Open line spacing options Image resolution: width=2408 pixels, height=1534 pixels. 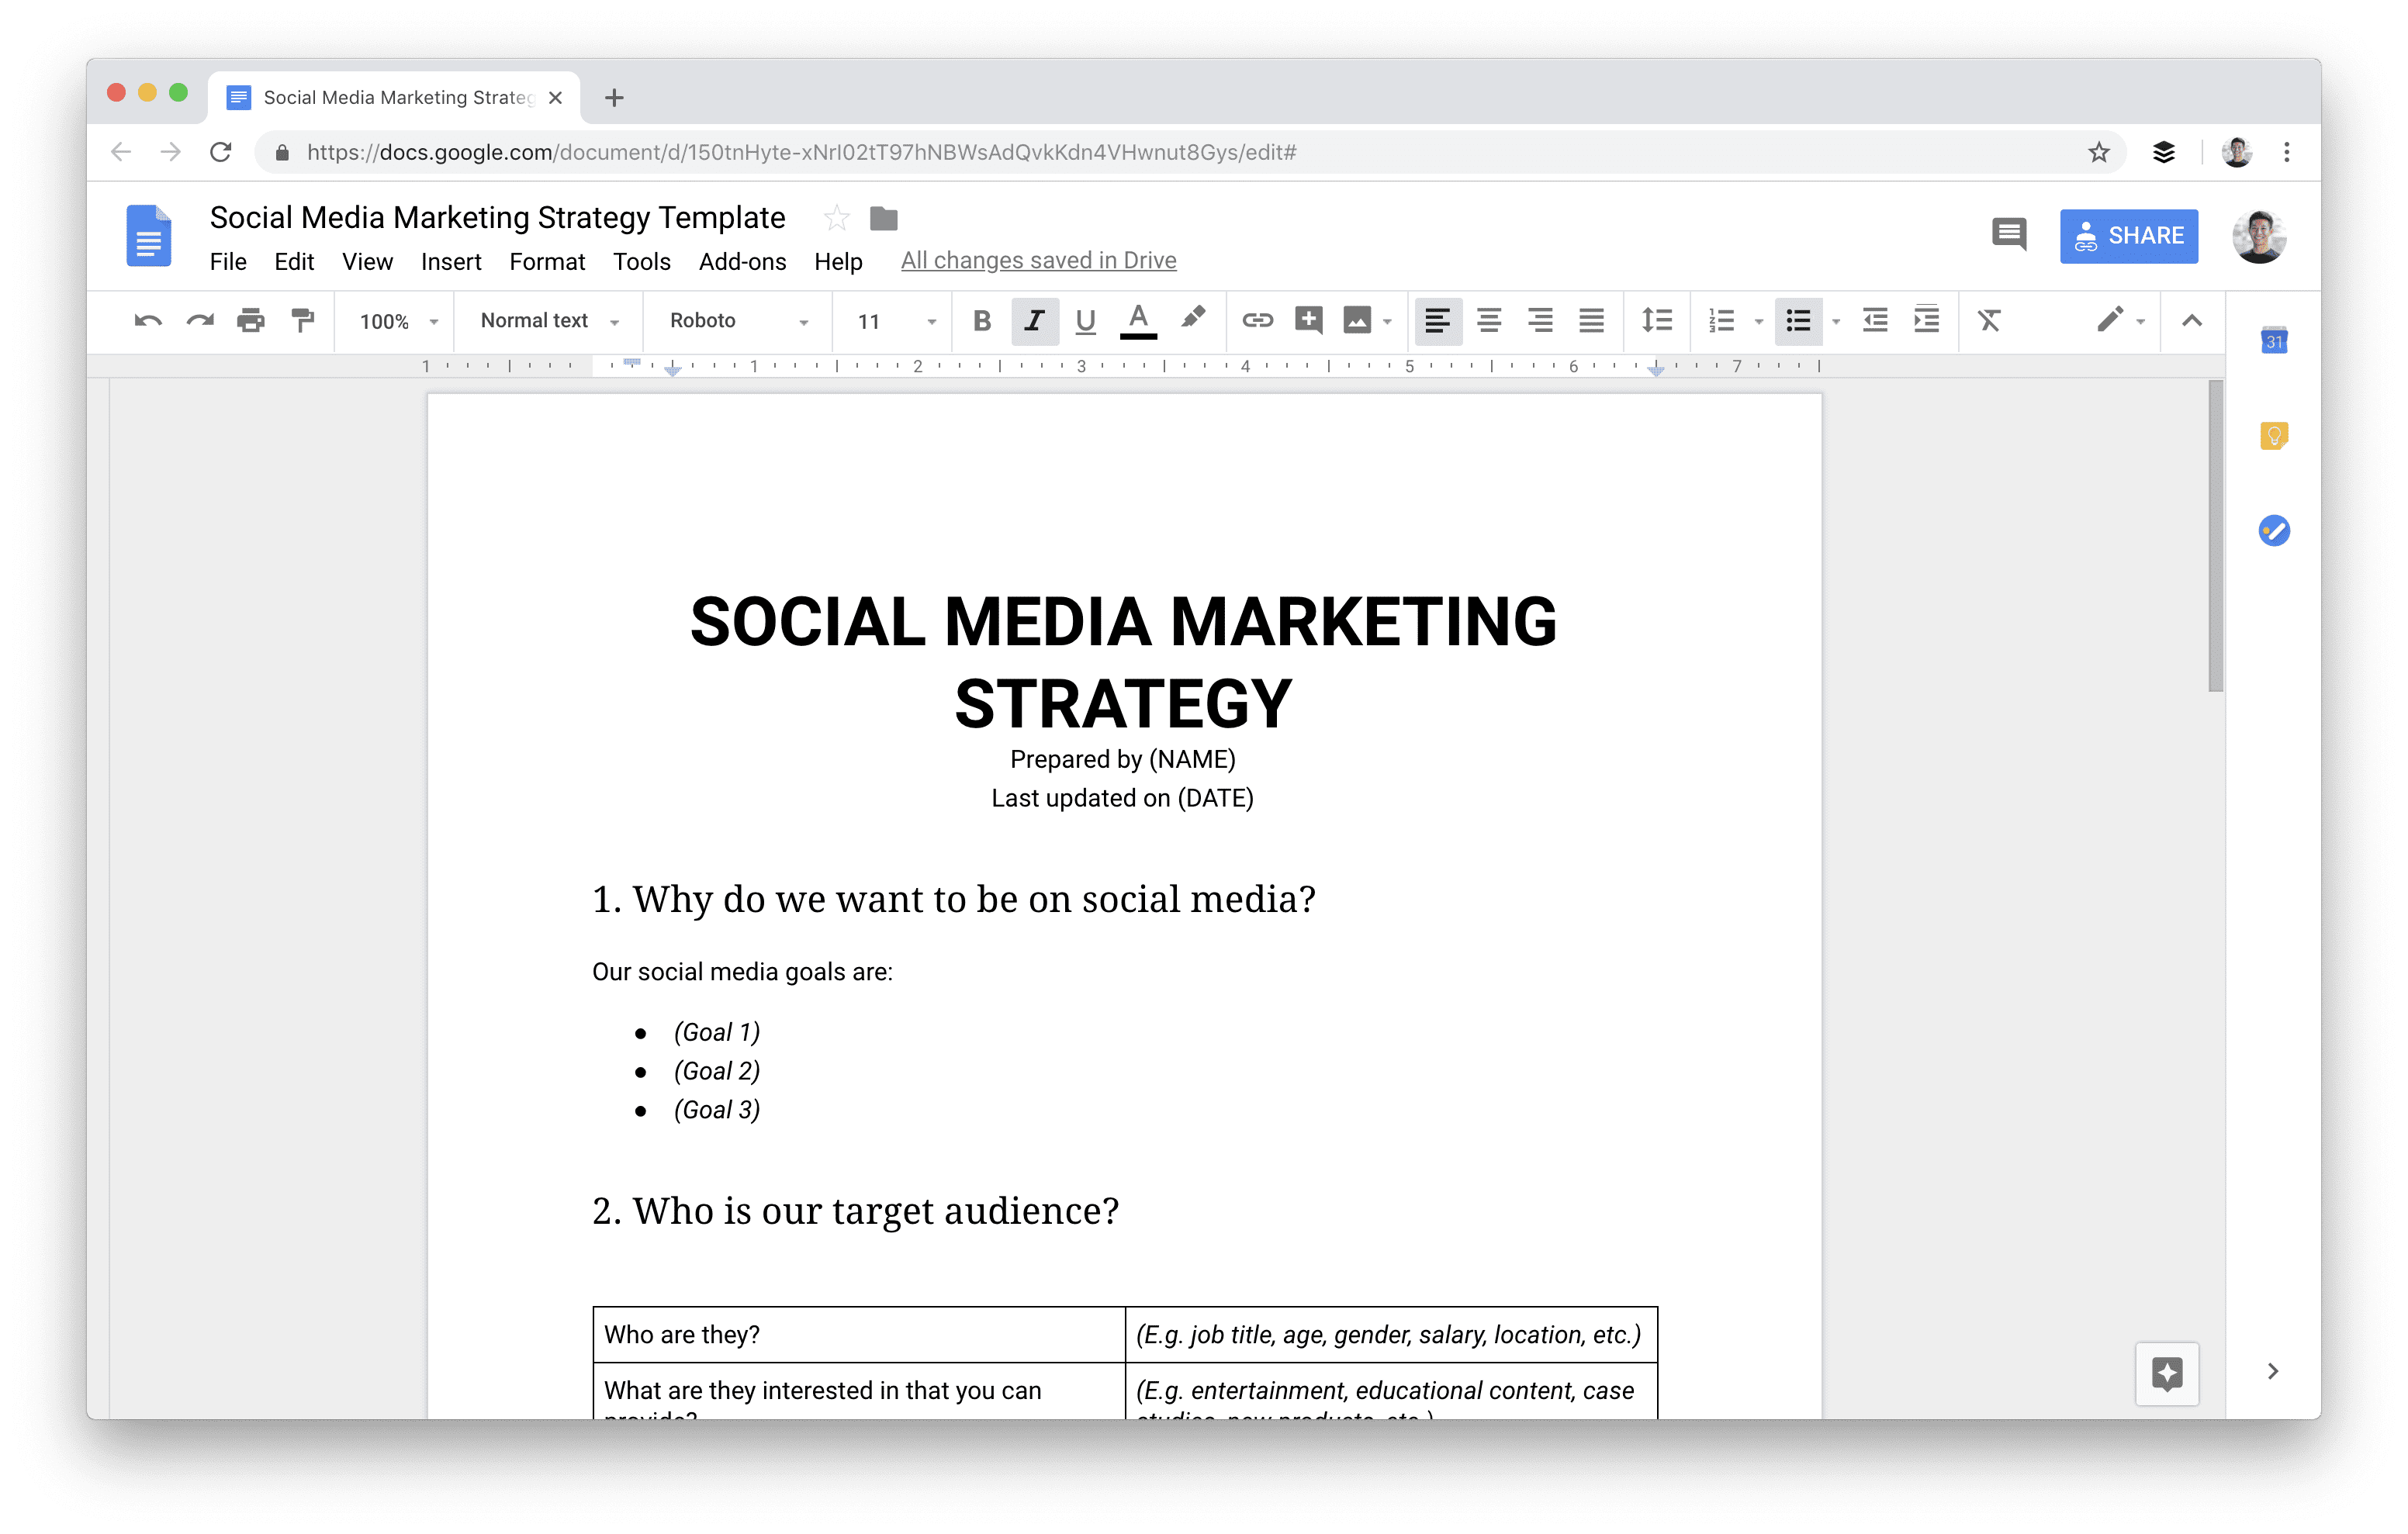click(1656, 321)
